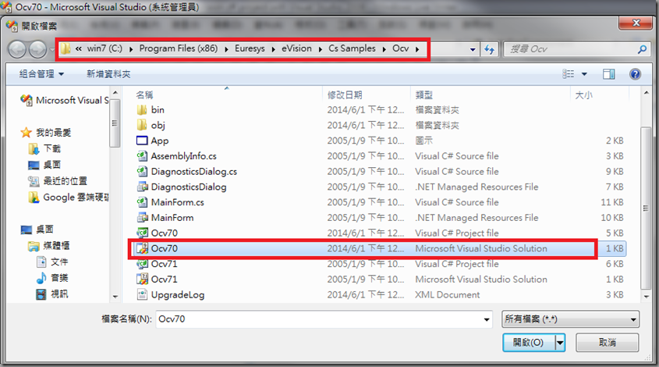Open the address bar history dropdown arrow
Screen dimensions: 659x367
(473, 49)
